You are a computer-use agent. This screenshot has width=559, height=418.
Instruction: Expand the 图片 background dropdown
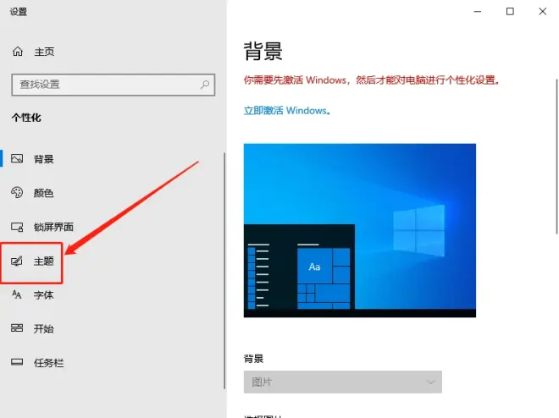(343, 382)
